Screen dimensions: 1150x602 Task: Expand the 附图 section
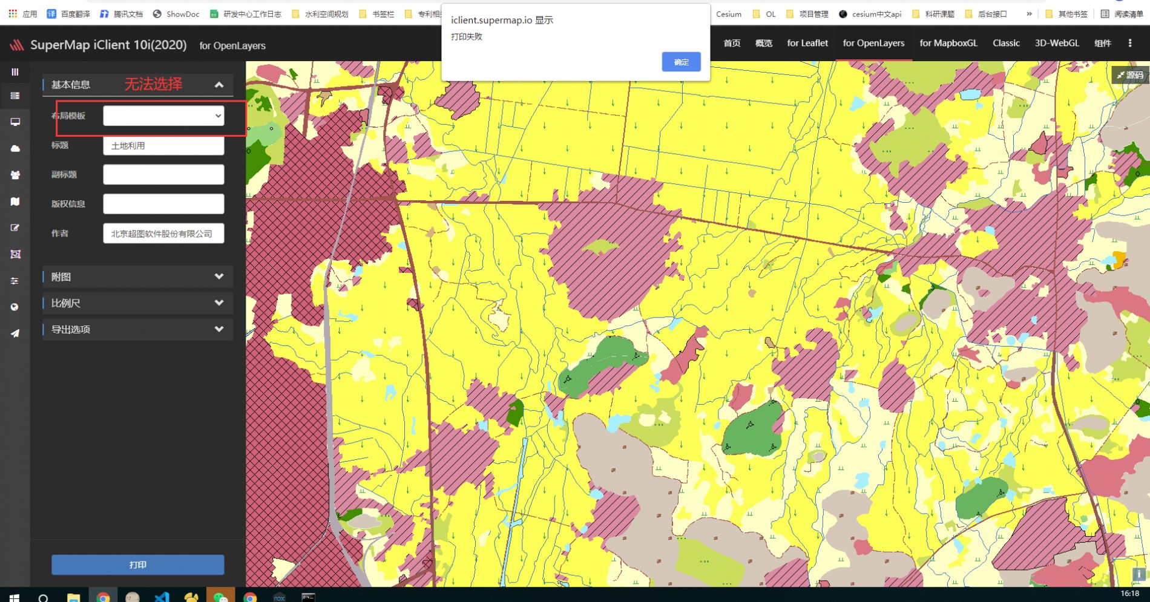point(137,276)
